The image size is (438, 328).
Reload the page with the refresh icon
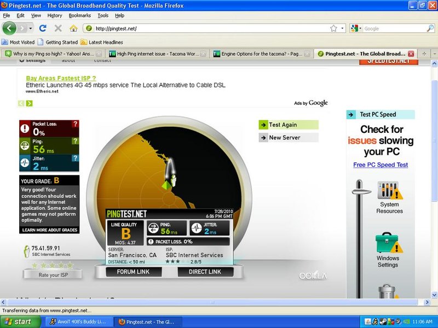[x=43, y=28]
